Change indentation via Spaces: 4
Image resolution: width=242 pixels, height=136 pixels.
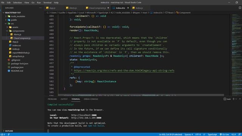click(189, 134)
